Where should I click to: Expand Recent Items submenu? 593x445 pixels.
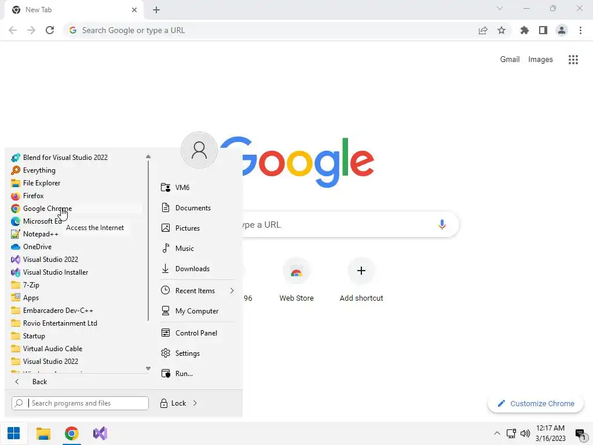[197, 291]
